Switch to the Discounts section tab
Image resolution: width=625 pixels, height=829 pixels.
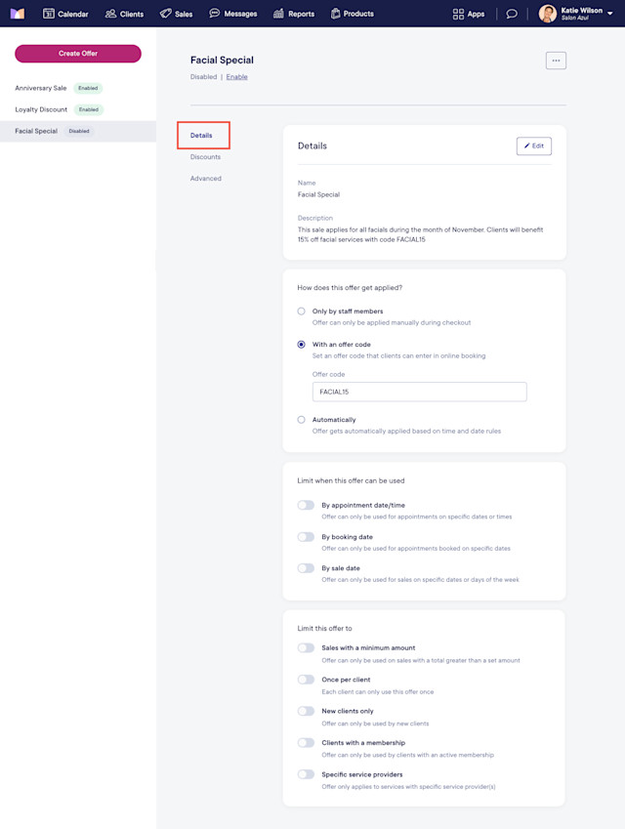(206, 157)
